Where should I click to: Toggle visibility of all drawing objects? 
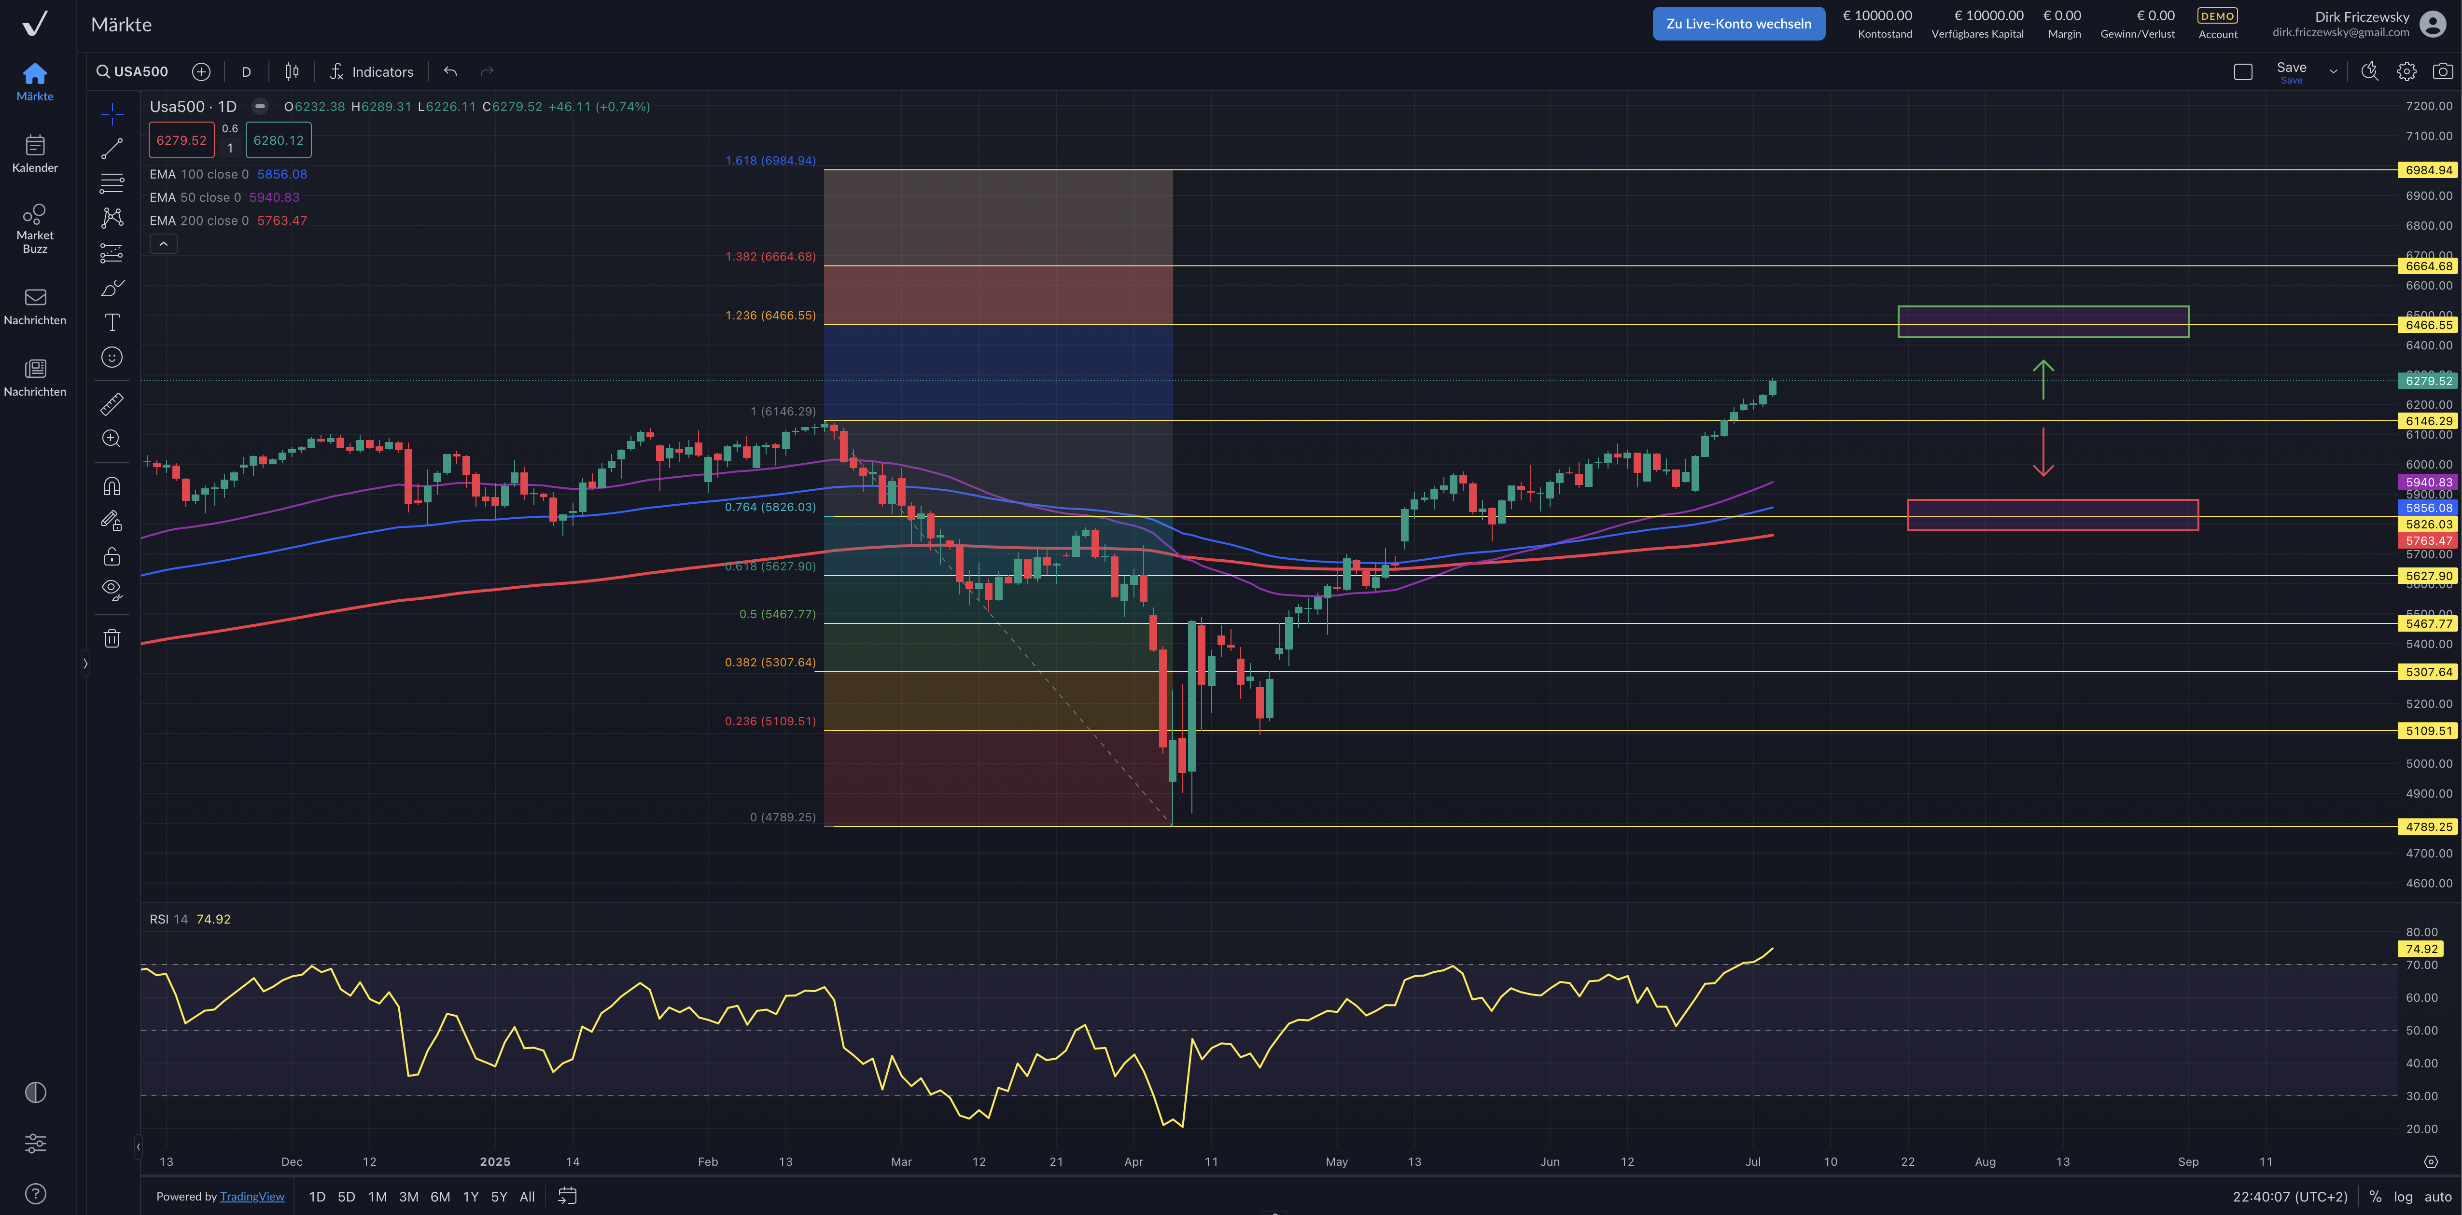112,589
